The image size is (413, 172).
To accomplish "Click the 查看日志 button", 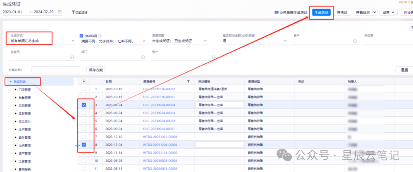I will click(x=363, y=12).
